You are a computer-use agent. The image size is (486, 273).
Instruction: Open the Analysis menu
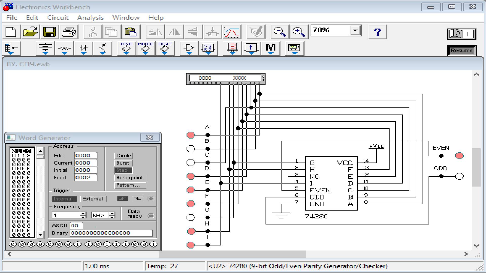click(90, 18)
